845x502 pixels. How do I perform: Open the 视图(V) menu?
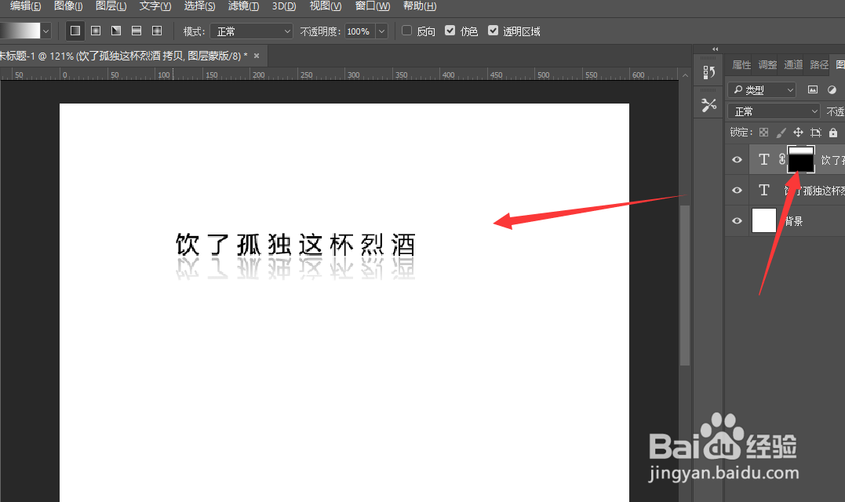(326, 6)
